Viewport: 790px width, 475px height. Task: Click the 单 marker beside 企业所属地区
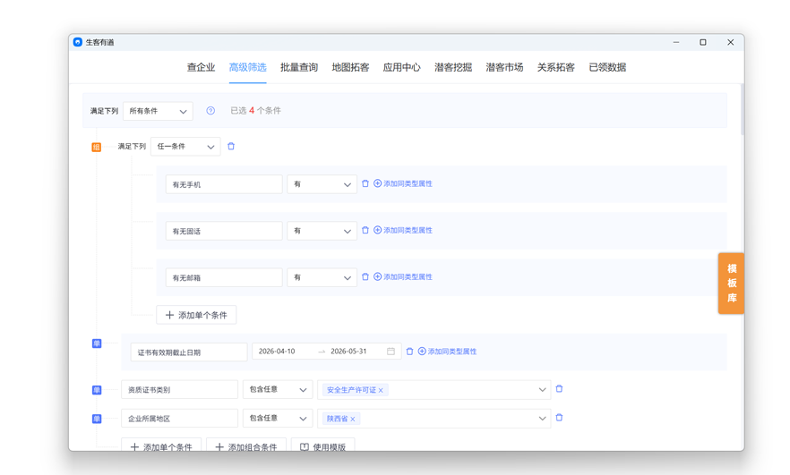97,419
